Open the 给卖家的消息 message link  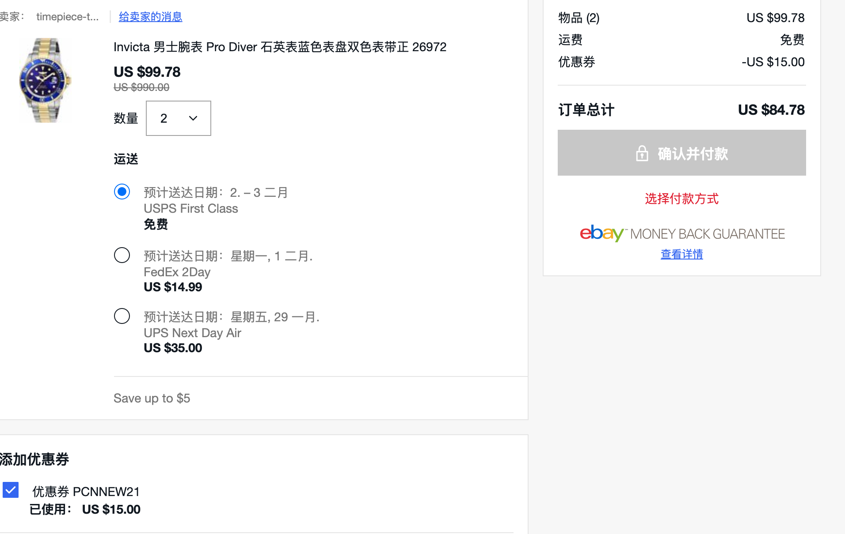point(150,17)
